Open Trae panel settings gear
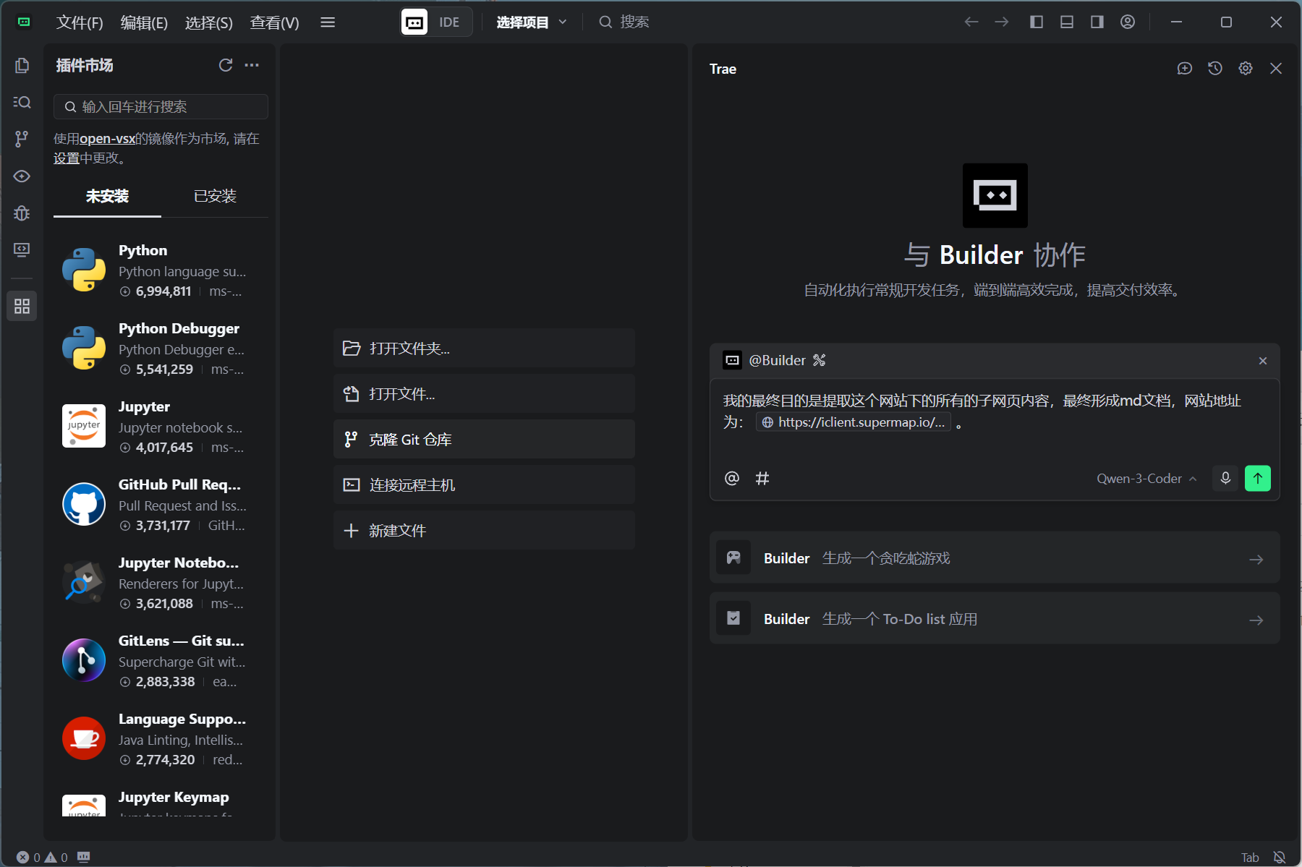 pos(1246,68)
